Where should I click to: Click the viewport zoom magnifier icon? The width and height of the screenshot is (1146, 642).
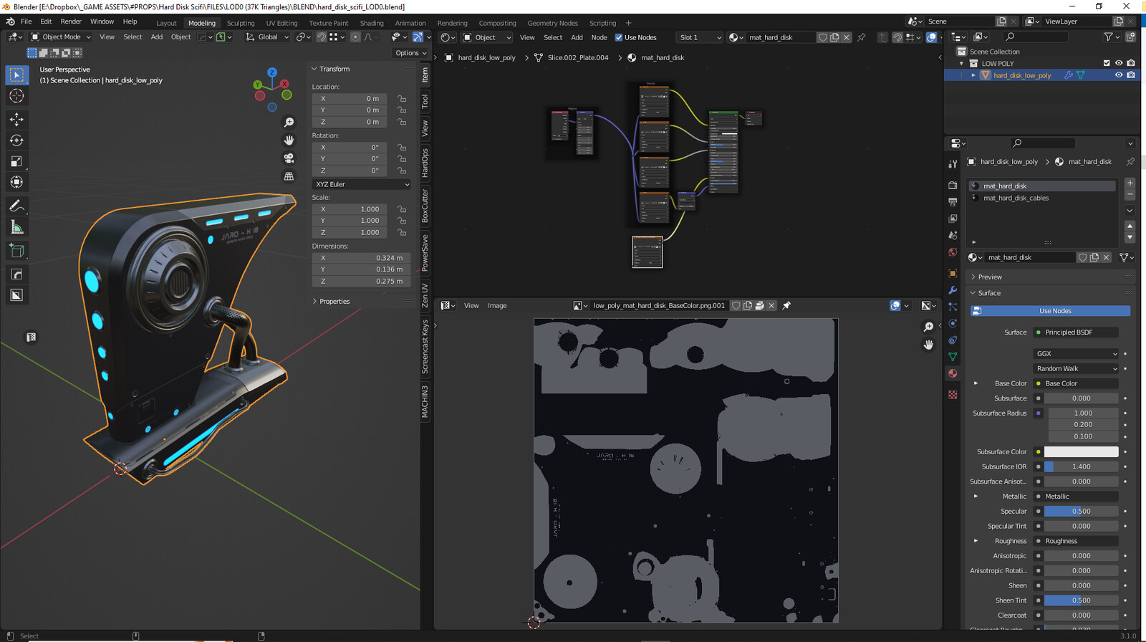click(x=289, y=123)
